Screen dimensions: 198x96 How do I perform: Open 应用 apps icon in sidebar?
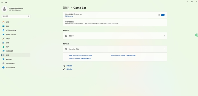click(3, 43)
